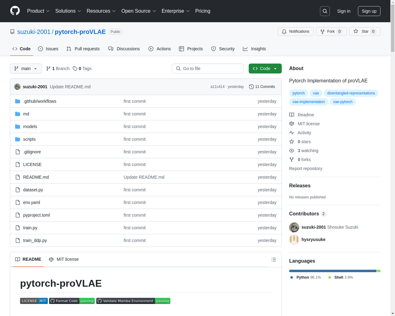Open the Actions tab
Screen dimensions: 395x316
point(160,49)
